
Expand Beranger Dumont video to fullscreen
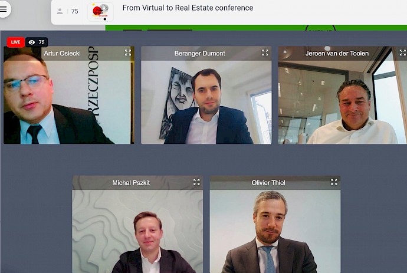tap(265, 52)
